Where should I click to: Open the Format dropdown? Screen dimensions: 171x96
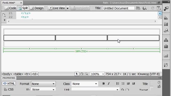tap(43, 84)
